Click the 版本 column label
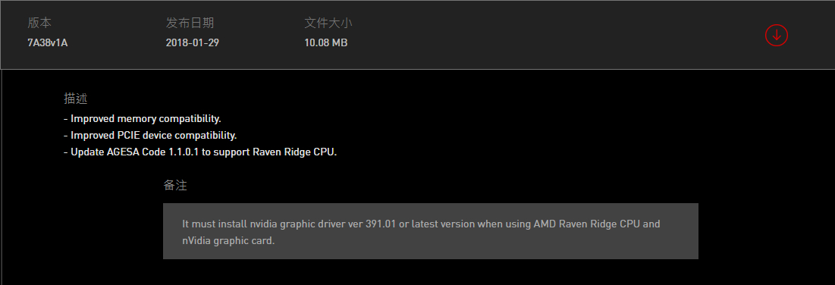The image size is (835, 285). click(x=39, y=23)
